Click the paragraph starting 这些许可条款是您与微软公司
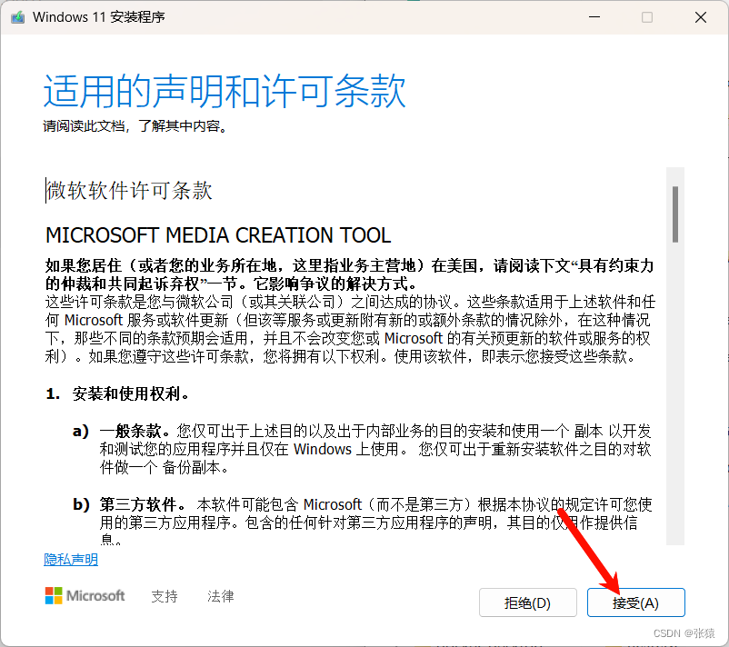Viewport: 729px width, 647px height. pyautogui.click(x=350, y=329)
